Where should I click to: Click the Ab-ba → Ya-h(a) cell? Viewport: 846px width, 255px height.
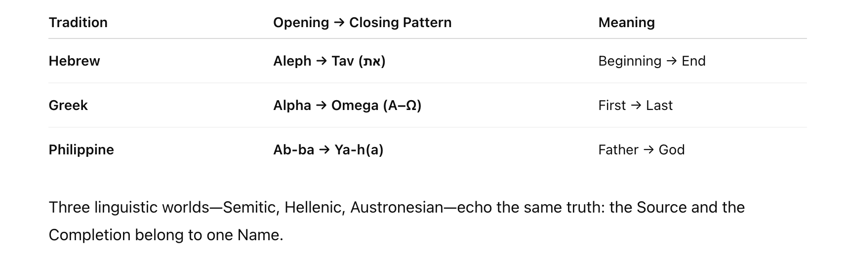pos(328,150)
